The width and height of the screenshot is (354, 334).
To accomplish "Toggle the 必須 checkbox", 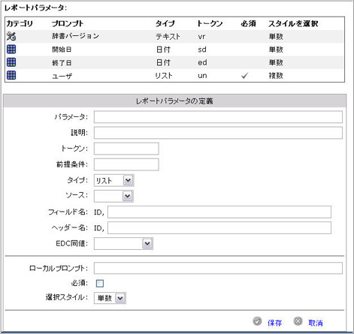I will (100, 283).
